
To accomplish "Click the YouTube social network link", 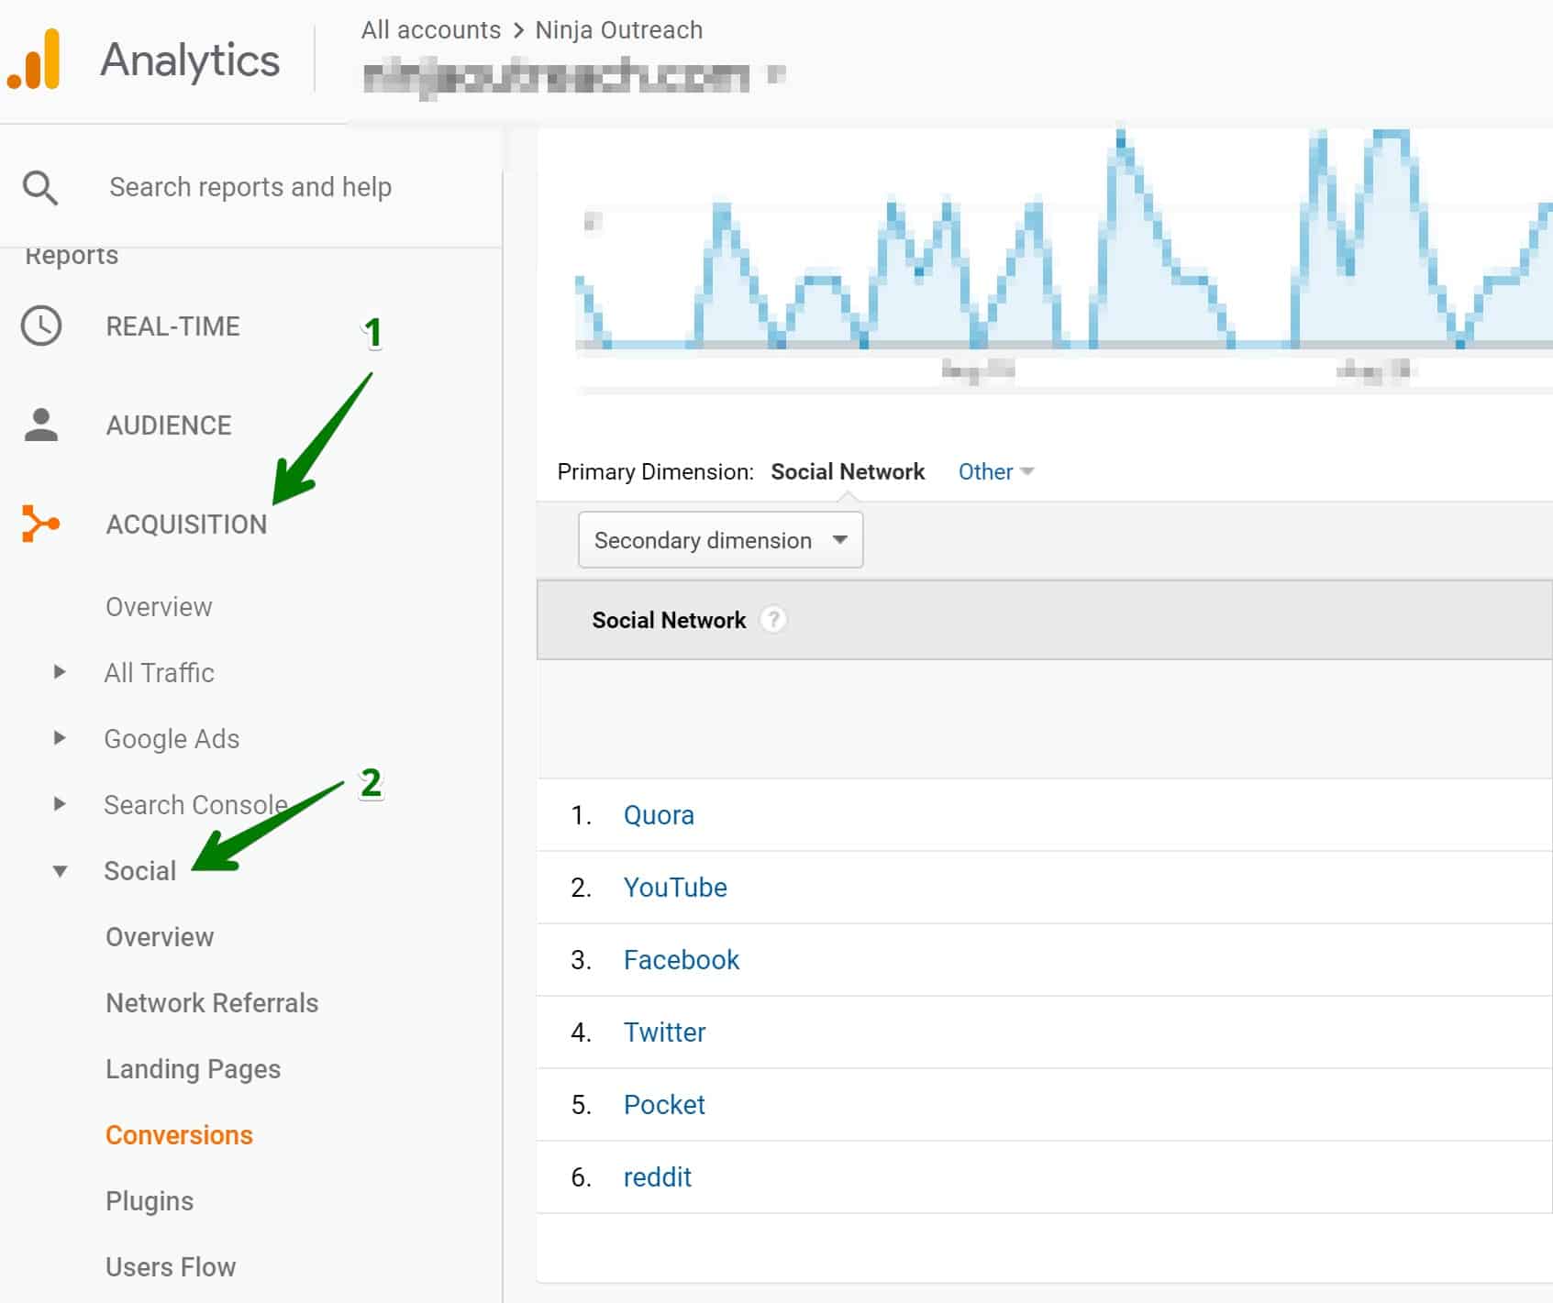I will pyautogui.click(x=675, y=888).
